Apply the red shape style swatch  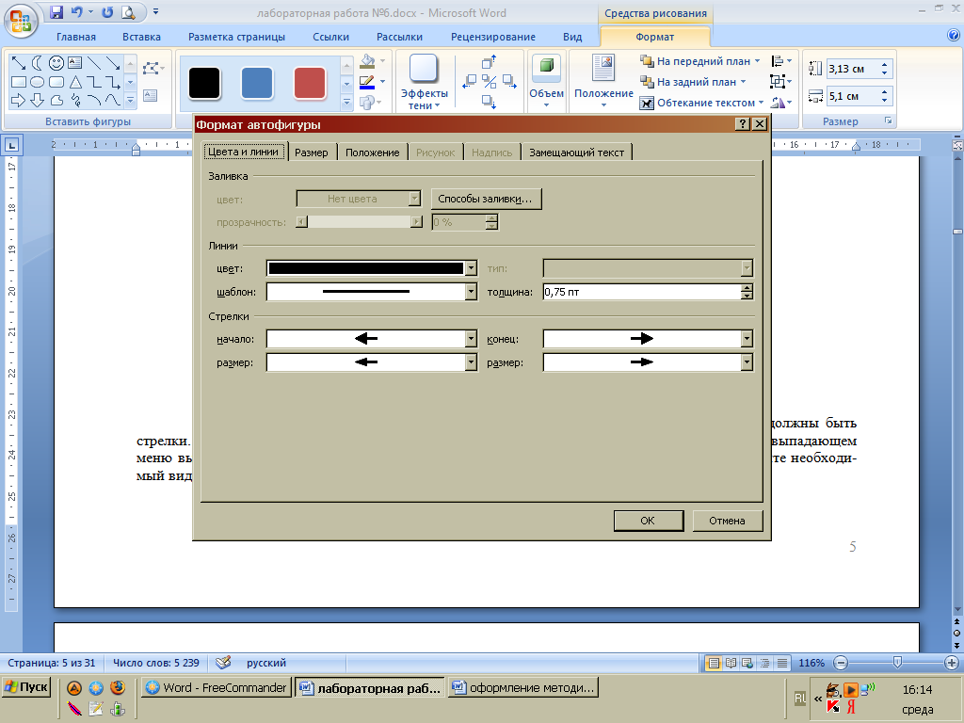point(310,83)
